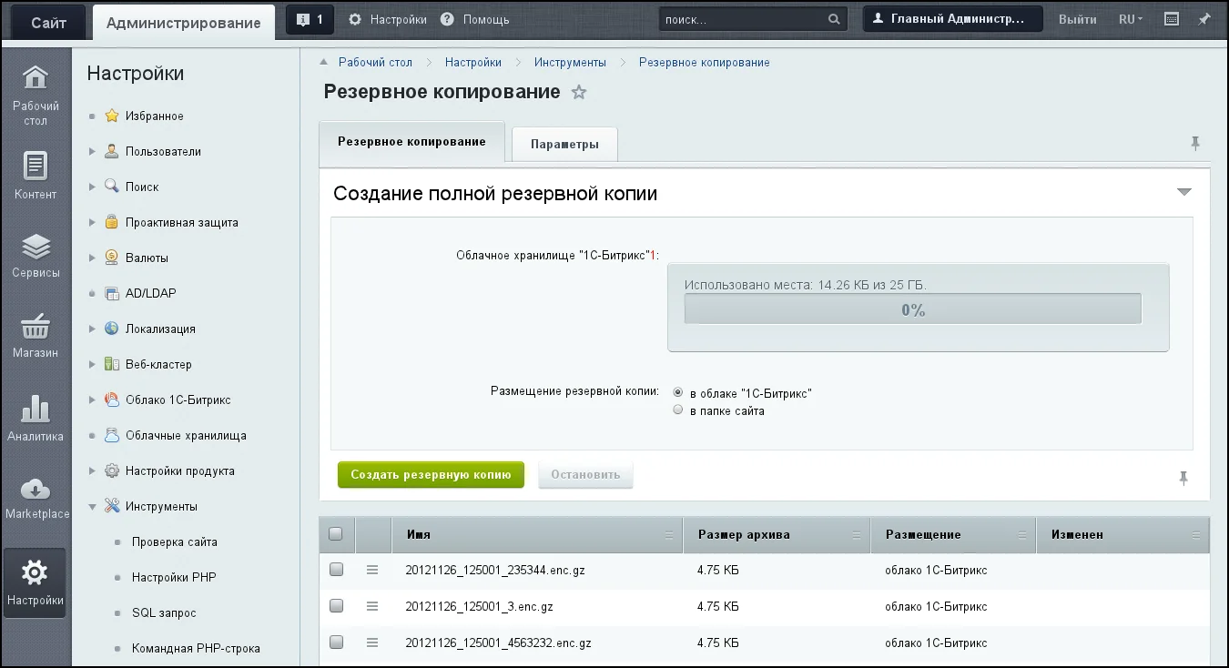Viewport: 1229px width, 668px height.
Task: Click the Создать резервную копию button
Action: pyautogui.click(x=431, y=474)
